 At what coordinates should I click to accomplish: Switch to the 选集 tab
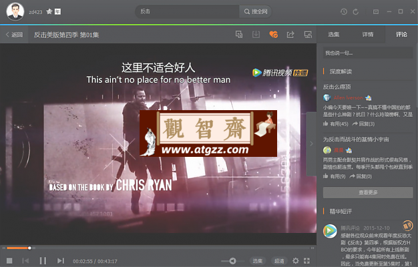333,34
